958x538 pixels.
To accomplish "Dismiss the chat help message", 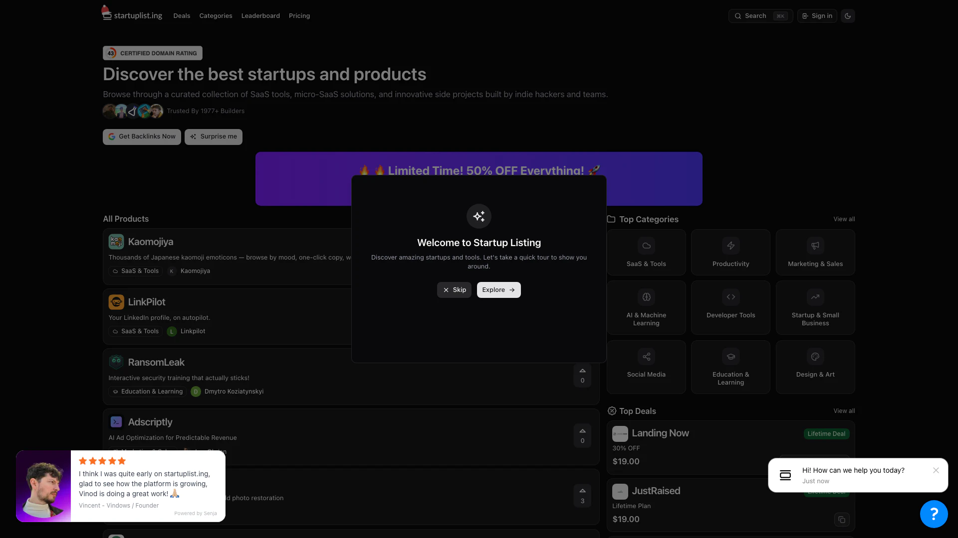I will [x=936, y=470].
